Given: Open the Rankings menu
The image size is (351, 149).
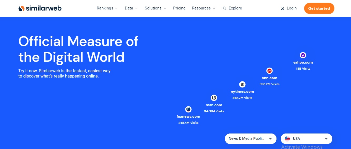Looking at the screenshot, I should (107, 8).
